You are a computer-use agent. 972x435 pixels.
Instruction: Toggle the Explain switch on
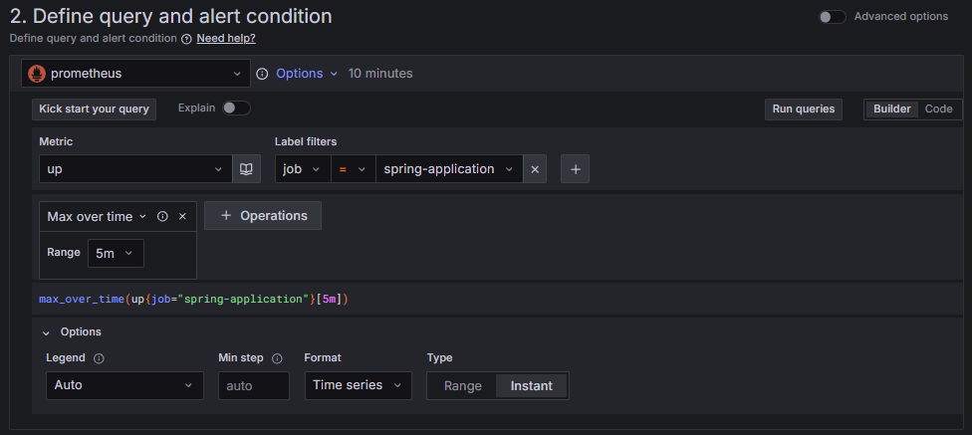[x=236, y=108]
